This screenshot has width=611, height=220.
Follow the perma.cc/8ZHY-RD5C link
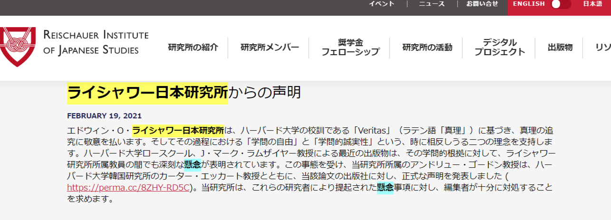point(127,188)
